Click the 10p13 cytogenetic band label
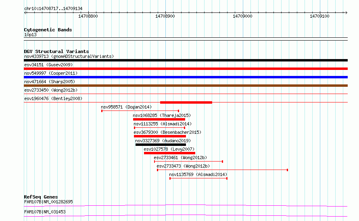Viewport: 359px width, 221px height. point(30,35)
